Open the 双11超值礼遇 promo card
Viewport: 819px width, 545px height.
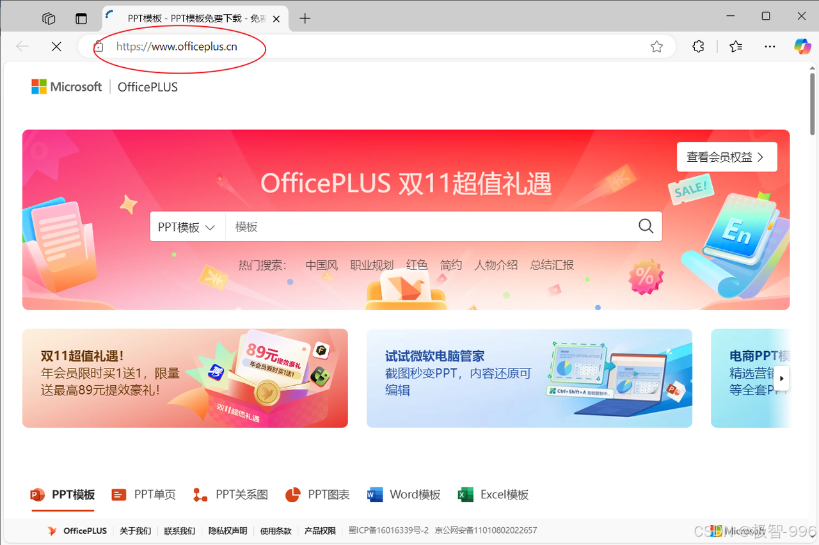click(x=185, y=378)
